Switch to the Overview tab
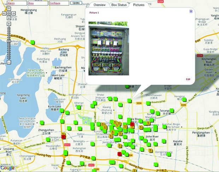This screenshot has height=172, width=219. tap(100, 5)
